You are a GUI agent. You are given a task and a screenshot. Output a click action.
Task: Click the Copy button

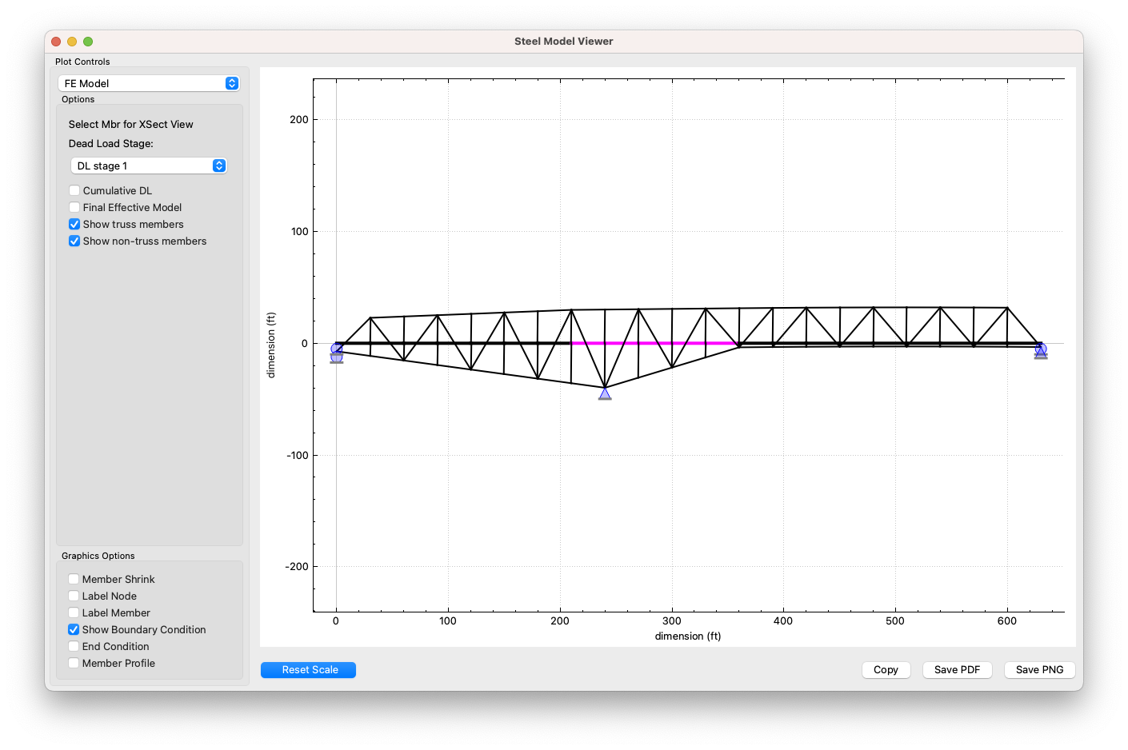coord(886,670)
